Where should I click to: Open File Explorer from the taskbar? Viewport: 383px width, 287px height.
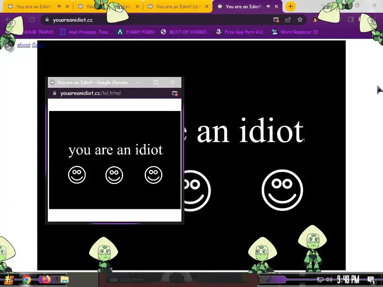coord(64,280)
